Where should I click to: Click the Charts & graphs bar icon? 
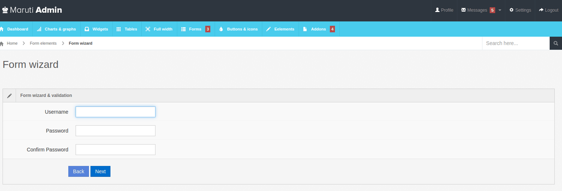(x=39, y=29)
